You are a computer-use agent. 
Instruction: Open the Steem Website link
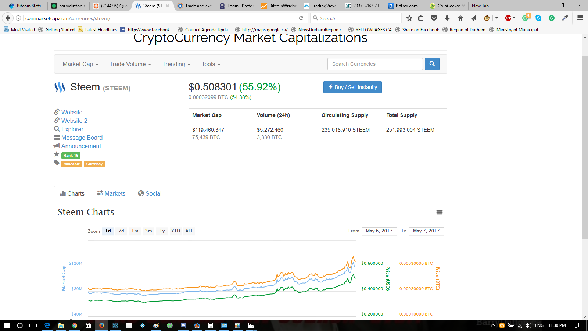72,112
